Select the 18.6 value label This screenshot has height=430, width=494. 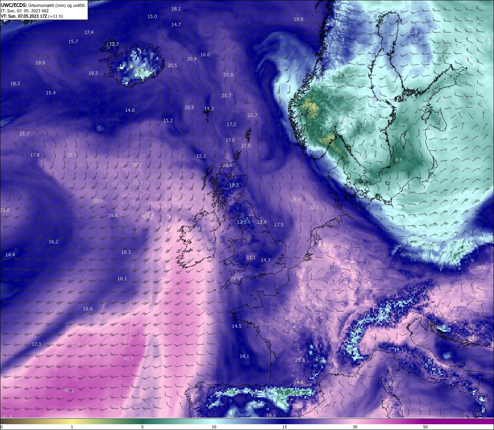pos(88,309)
